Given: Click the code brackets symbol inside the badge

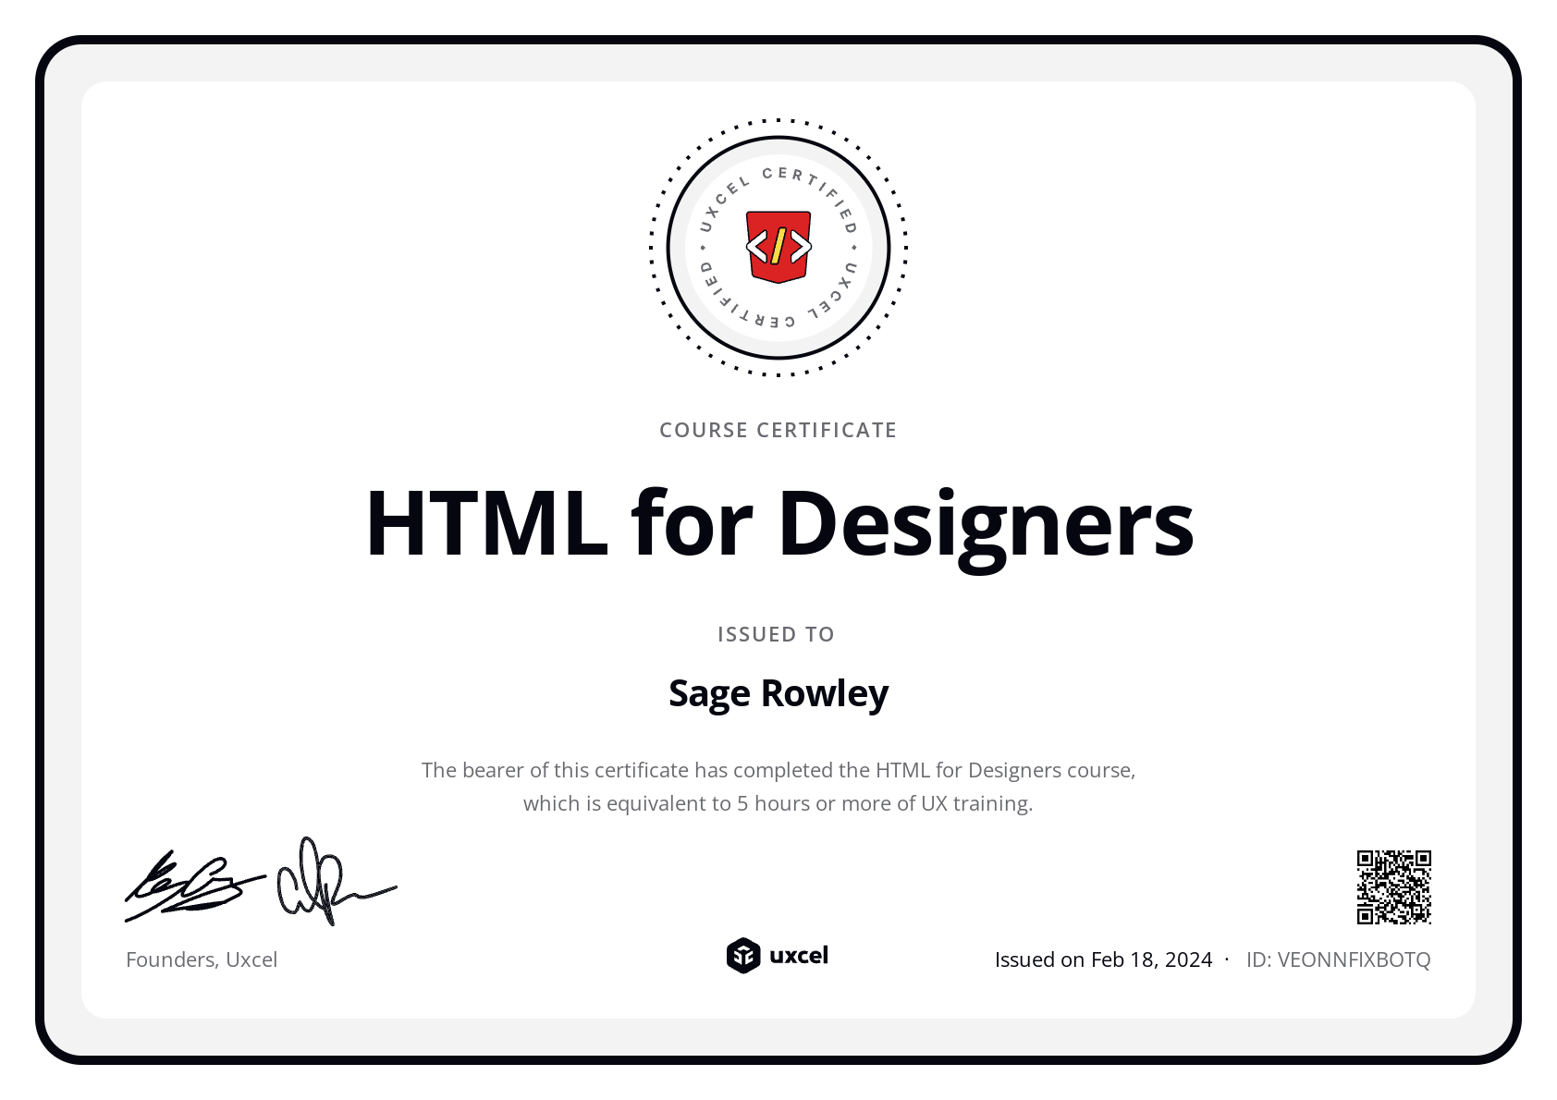Looking at the screenshot, I should pyautogui.click(x=778, y=248).
